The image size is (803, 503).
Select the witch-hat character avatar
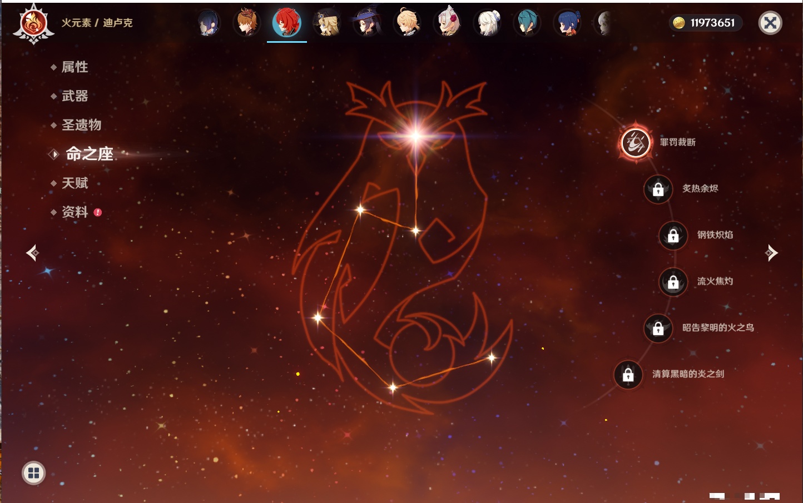[x=367, y=23]
